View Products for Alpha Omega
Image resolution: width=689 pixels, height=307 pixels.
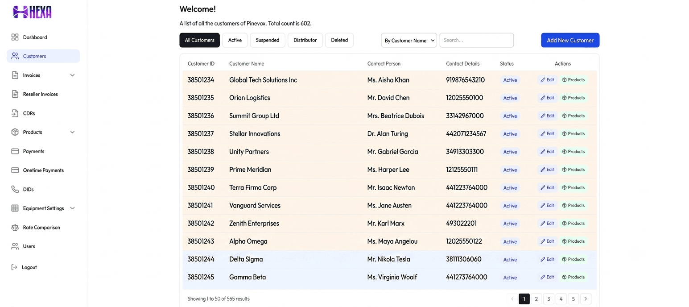tap(573, 241)
